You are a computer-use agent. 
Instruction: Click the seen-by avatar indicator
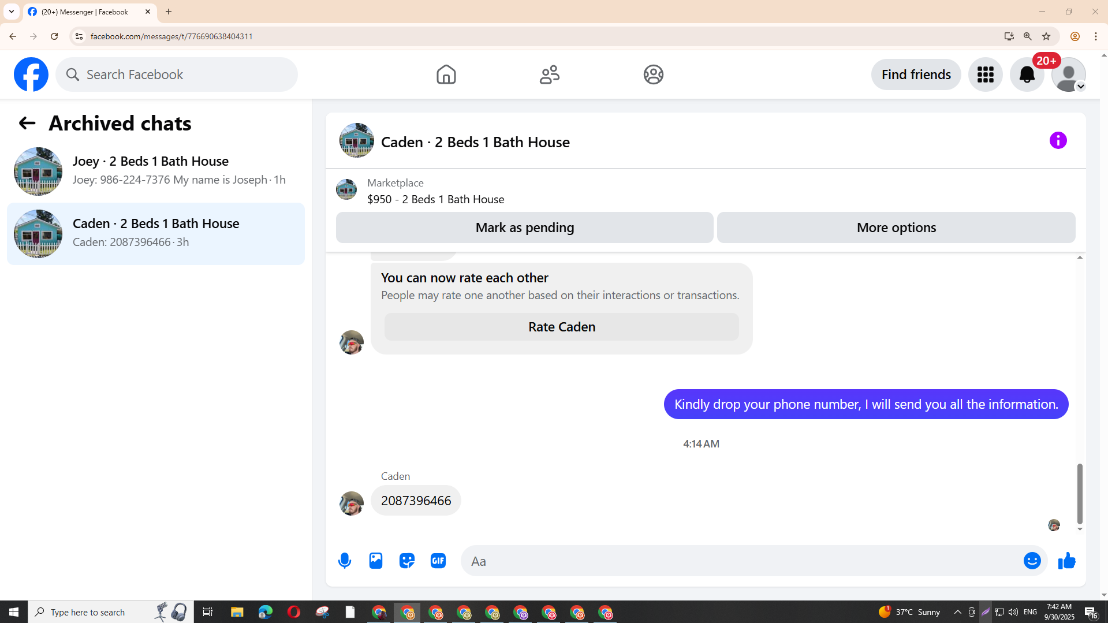click(x=1054, y=525)
